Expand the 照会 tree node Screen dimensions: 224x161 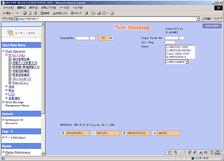pyautogui.click(x=6, y=90)
